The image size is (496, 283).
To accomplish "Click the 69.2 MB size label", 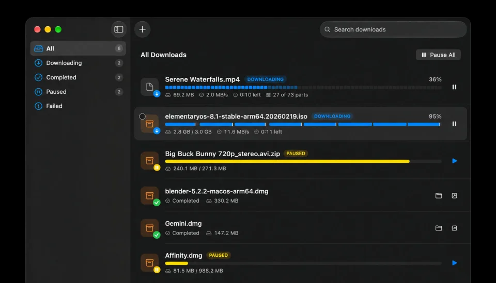I will [183, 95].
